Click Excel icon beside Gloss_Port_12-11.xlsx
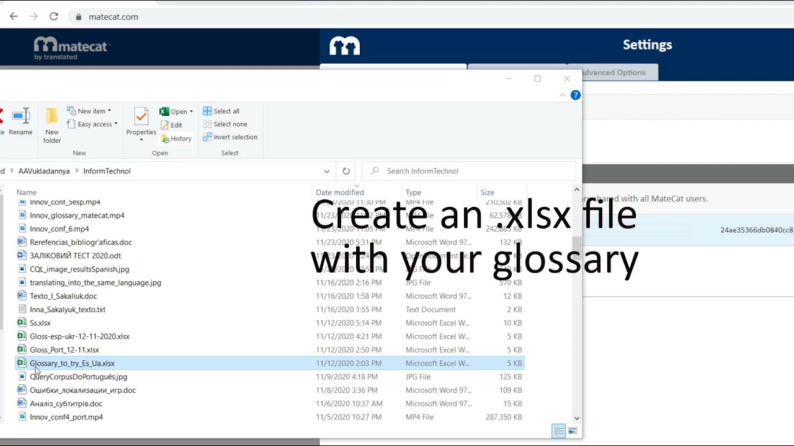 [22, 350]
